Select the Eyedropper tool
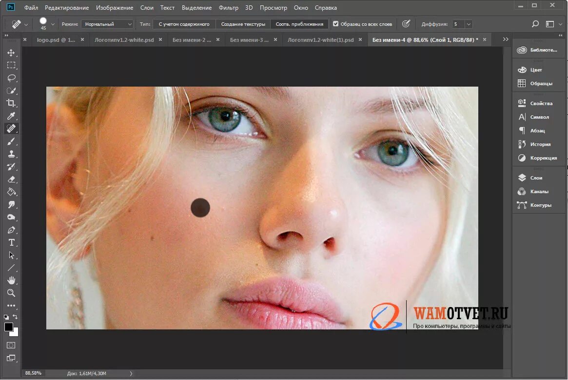Viewport: 568px width, 380px height. [x=11, y=116]
